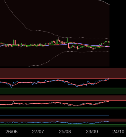This screenshot has height=137, width=126.
Task: Click the first oscillator's red overbought zone
Action: (x=63, y=73)
